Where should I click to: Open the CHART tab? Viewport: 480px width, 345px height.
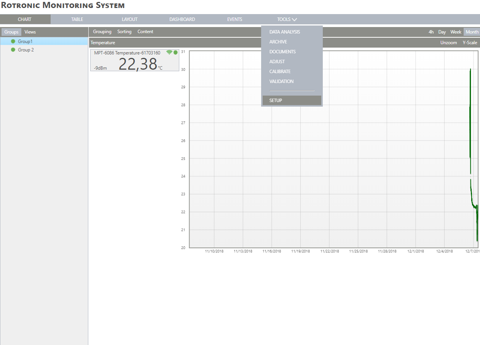point(25,19)
